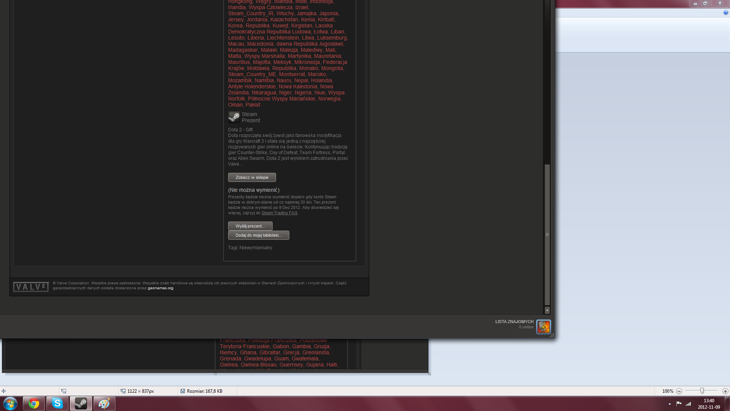Click the "Mauretania" country name
Screen dimensions: 730x411
(x=328, y=56)
